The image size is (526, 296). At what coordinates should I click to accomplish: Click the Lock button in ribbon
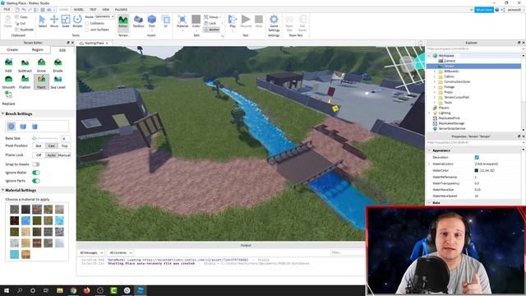click(210, 23)
